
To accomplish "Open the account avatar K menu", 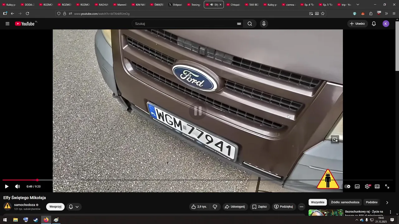I will 386,24.
